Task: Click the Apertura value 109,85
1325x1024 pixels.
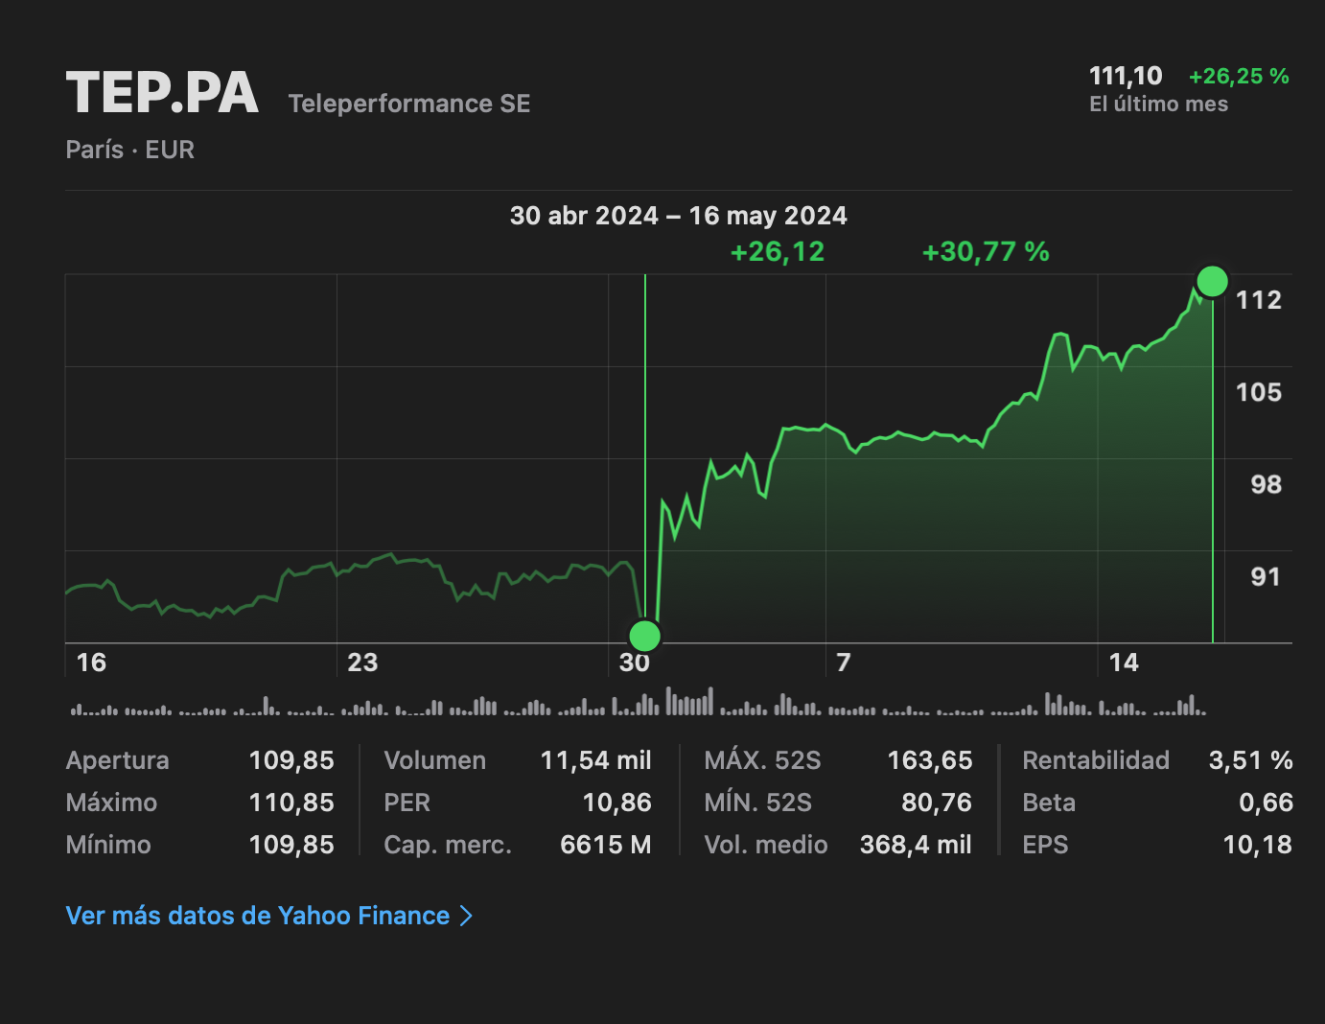Action: [291, 760]
